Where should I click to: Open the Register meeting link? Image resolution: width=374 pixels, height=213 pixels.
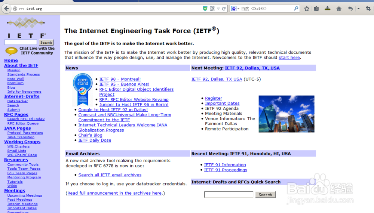pyautogui.click(x=214, y=98)
